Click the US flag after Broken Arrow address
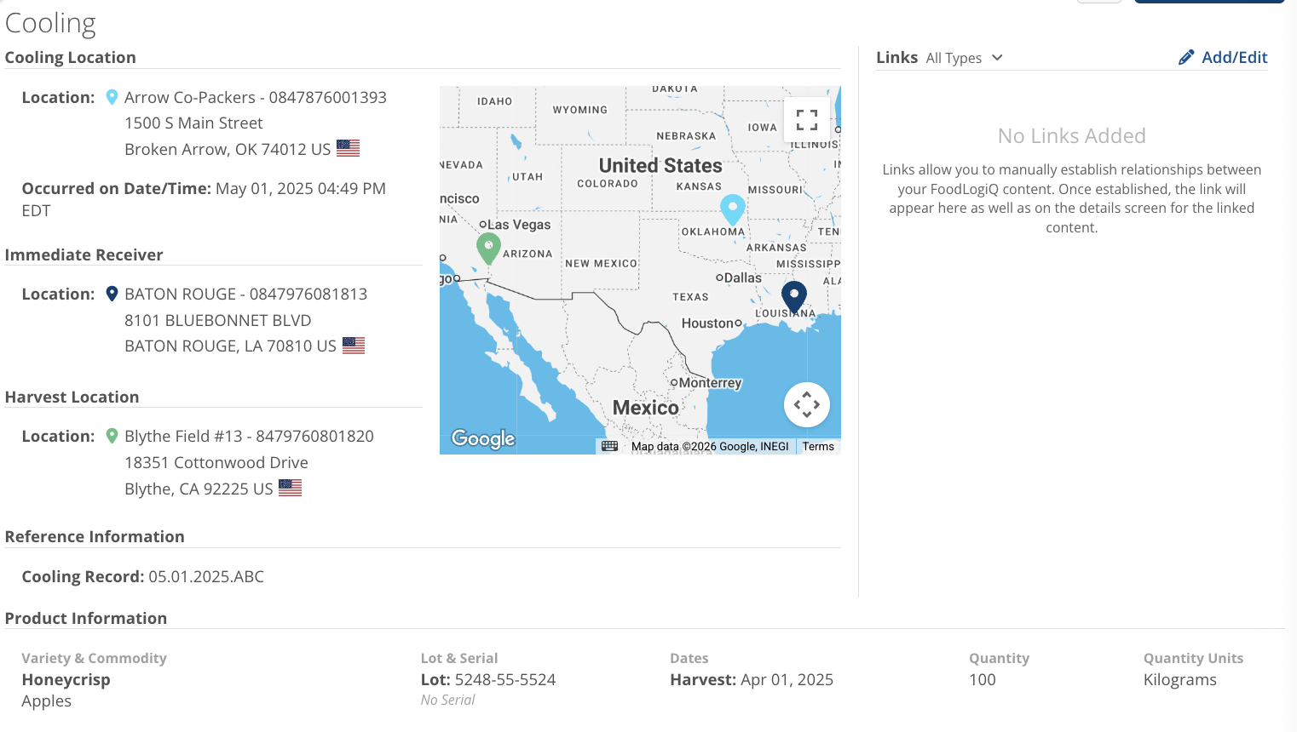The width and height of the screenshot is (1297, 732). coord(348,148)
